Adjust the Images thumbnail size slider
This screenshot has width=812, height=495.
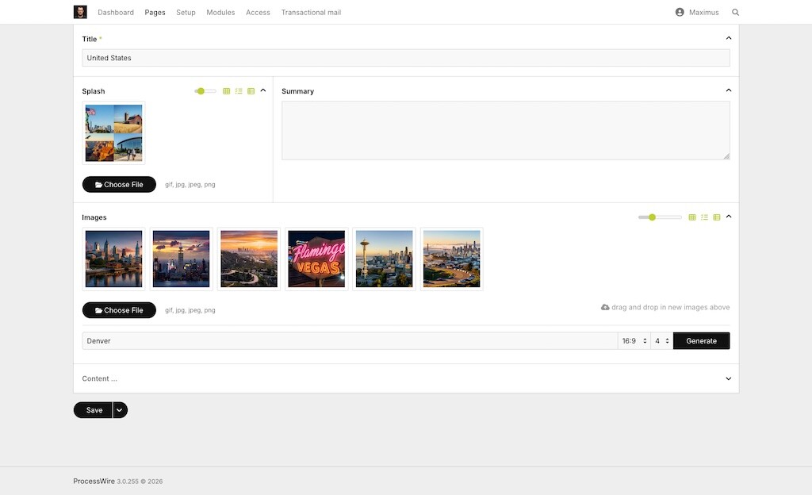pos(652,217)
